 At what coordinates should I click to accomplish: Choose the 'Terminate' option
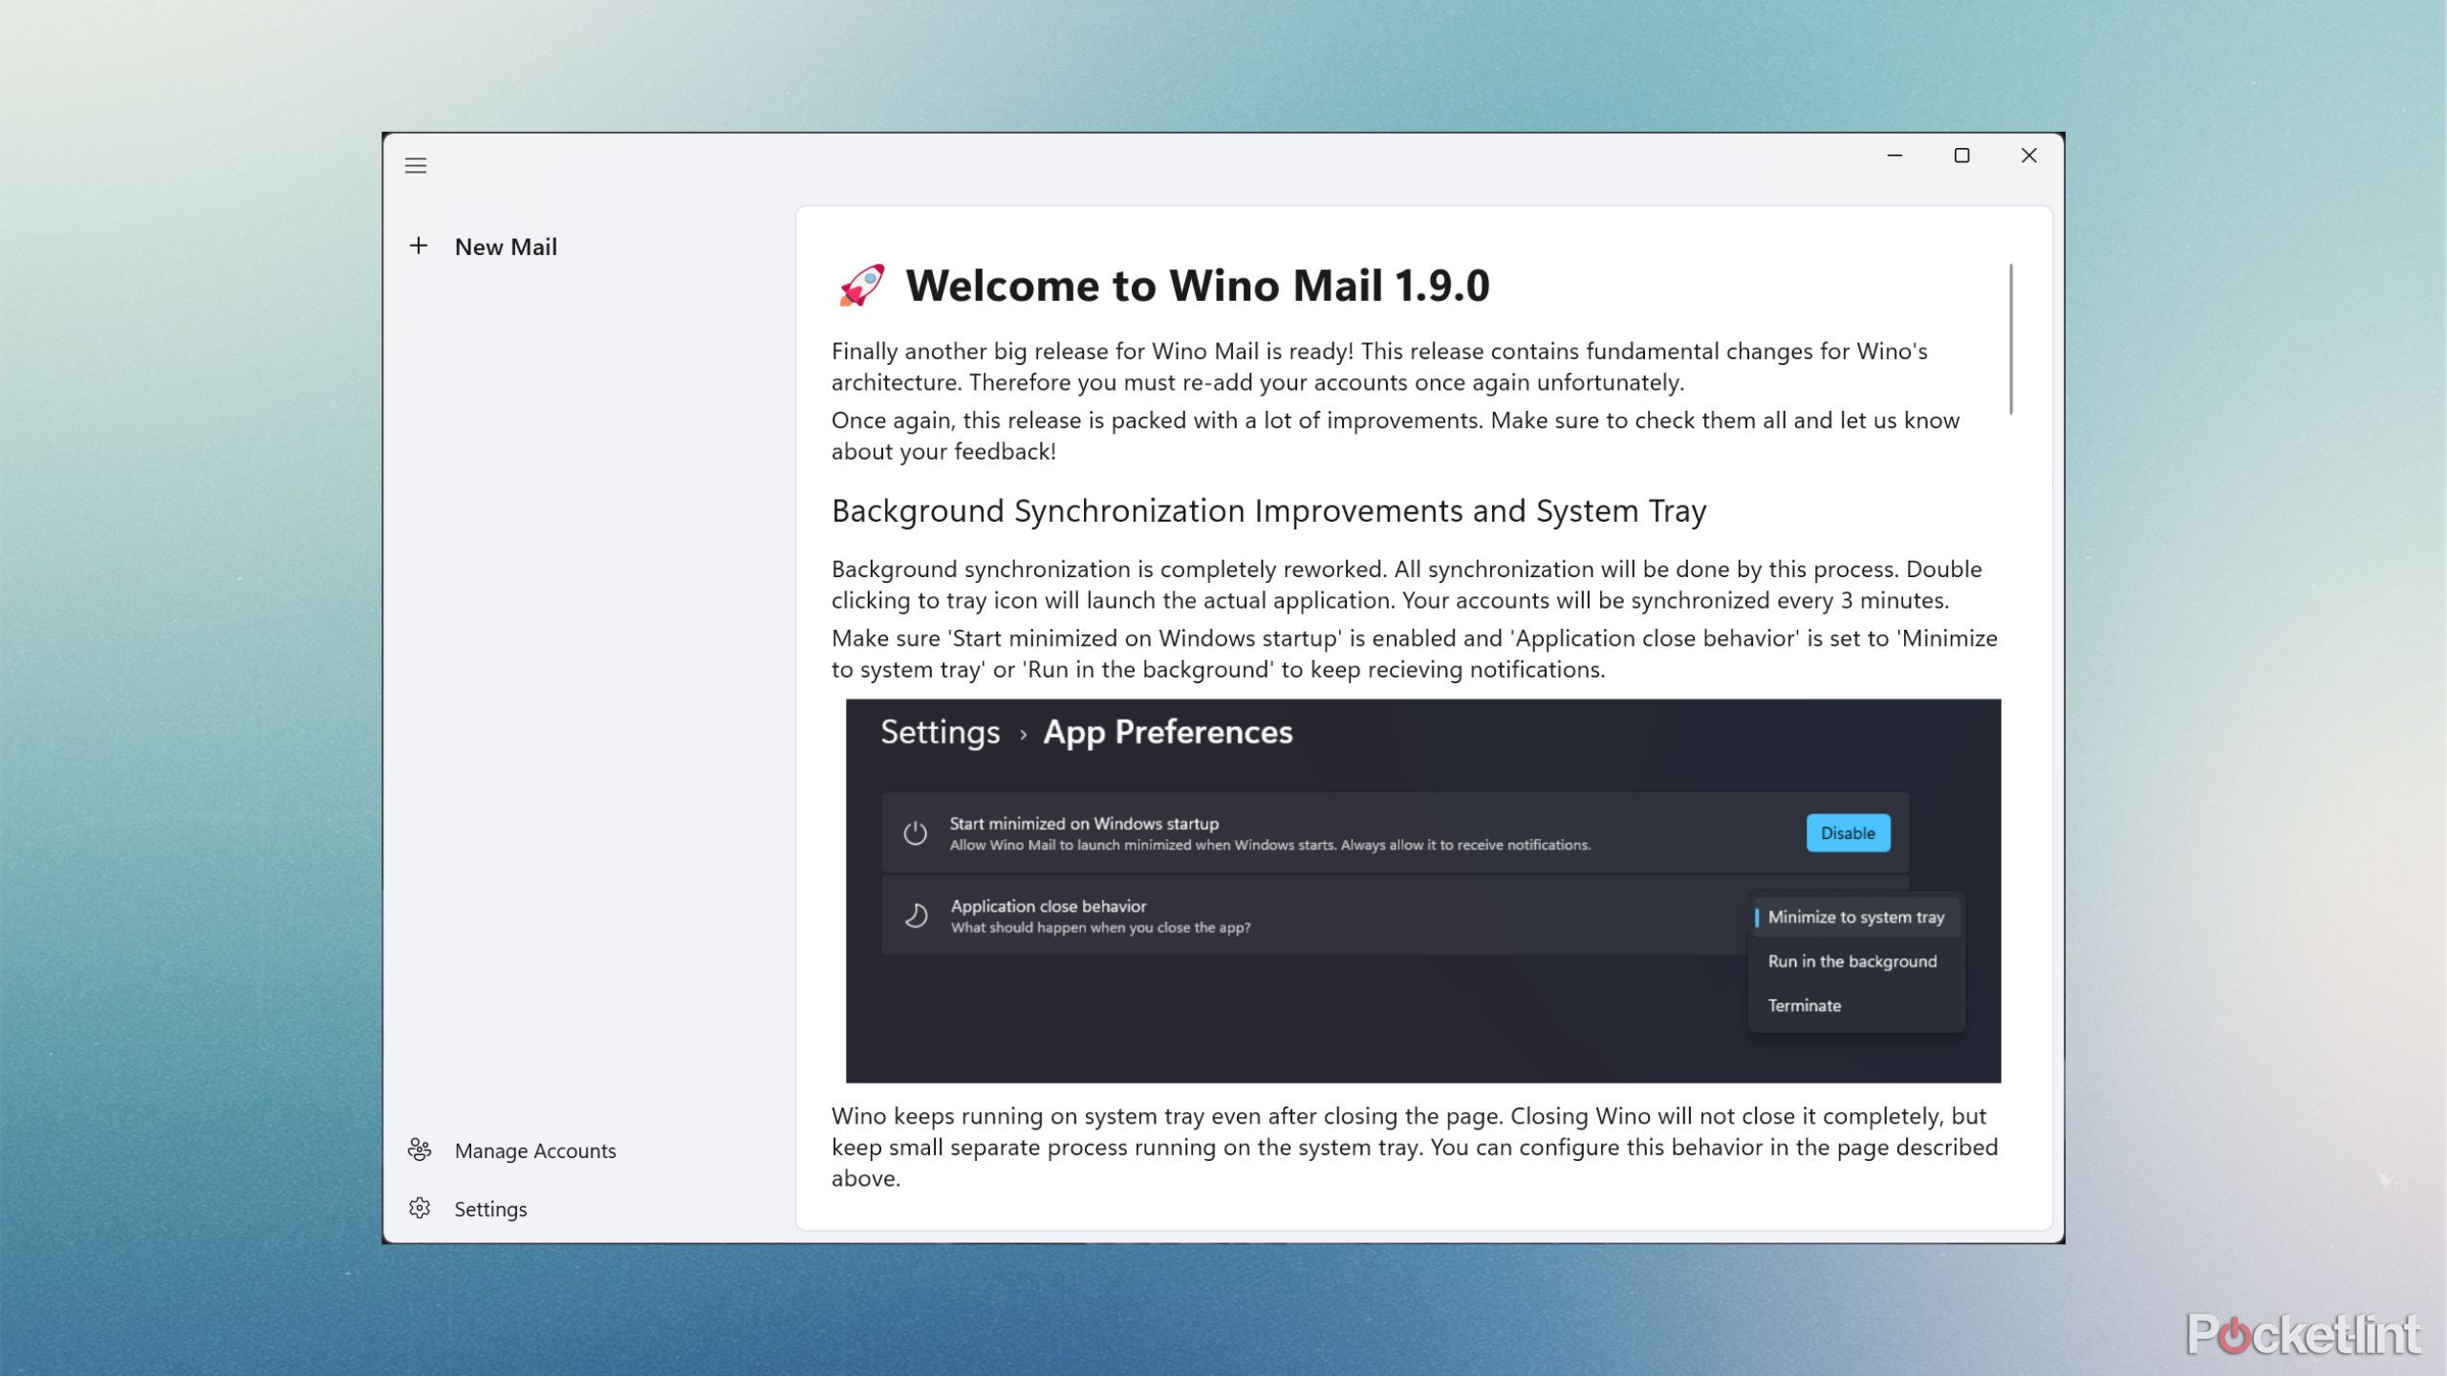[x=1804, y=1005]
